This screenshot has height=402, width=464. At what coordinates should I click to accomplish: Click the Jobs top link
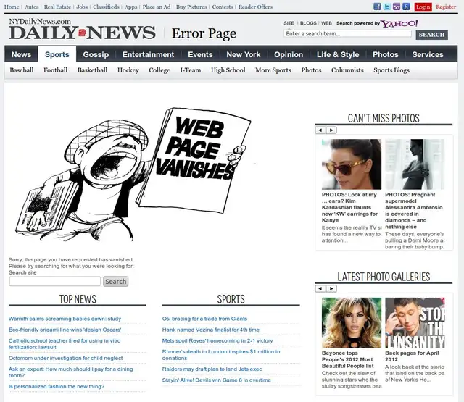click(82, 7)
